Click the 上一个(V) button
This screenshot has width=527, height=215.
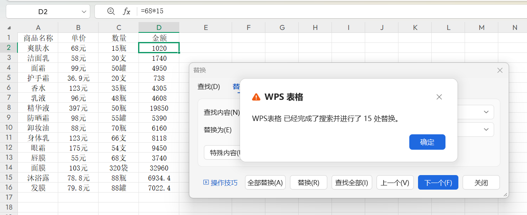(x=395, y=183)
